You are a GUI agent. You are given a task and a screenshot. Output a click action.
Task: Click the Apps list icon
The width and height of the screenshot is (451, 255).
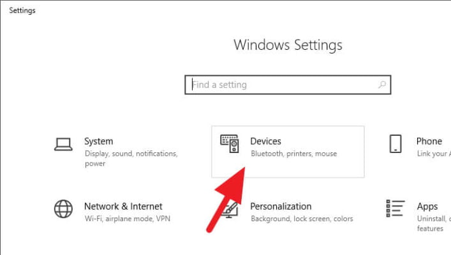click(396, 208)
